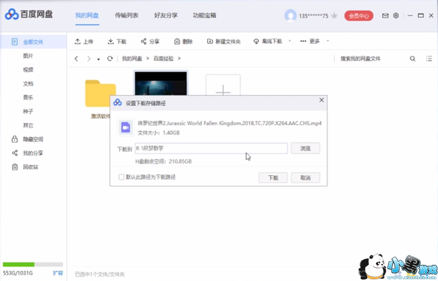Select the video file thumbnail
Viewport: 438px width, 281px height.
pos(161,83)
